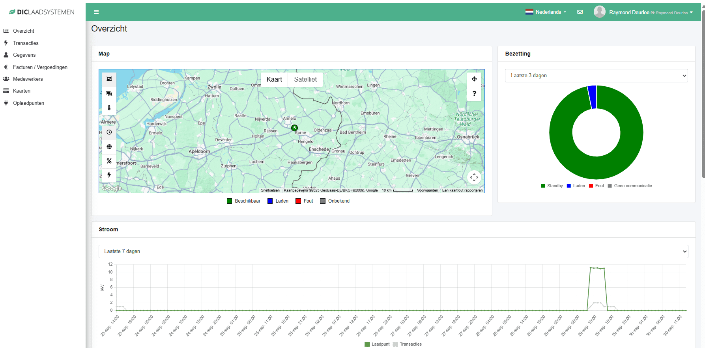Viewport: 705px width, 348px height.
Task: Click the lightning bolt map toolbar icon
Action: click(x=109, y=175)
